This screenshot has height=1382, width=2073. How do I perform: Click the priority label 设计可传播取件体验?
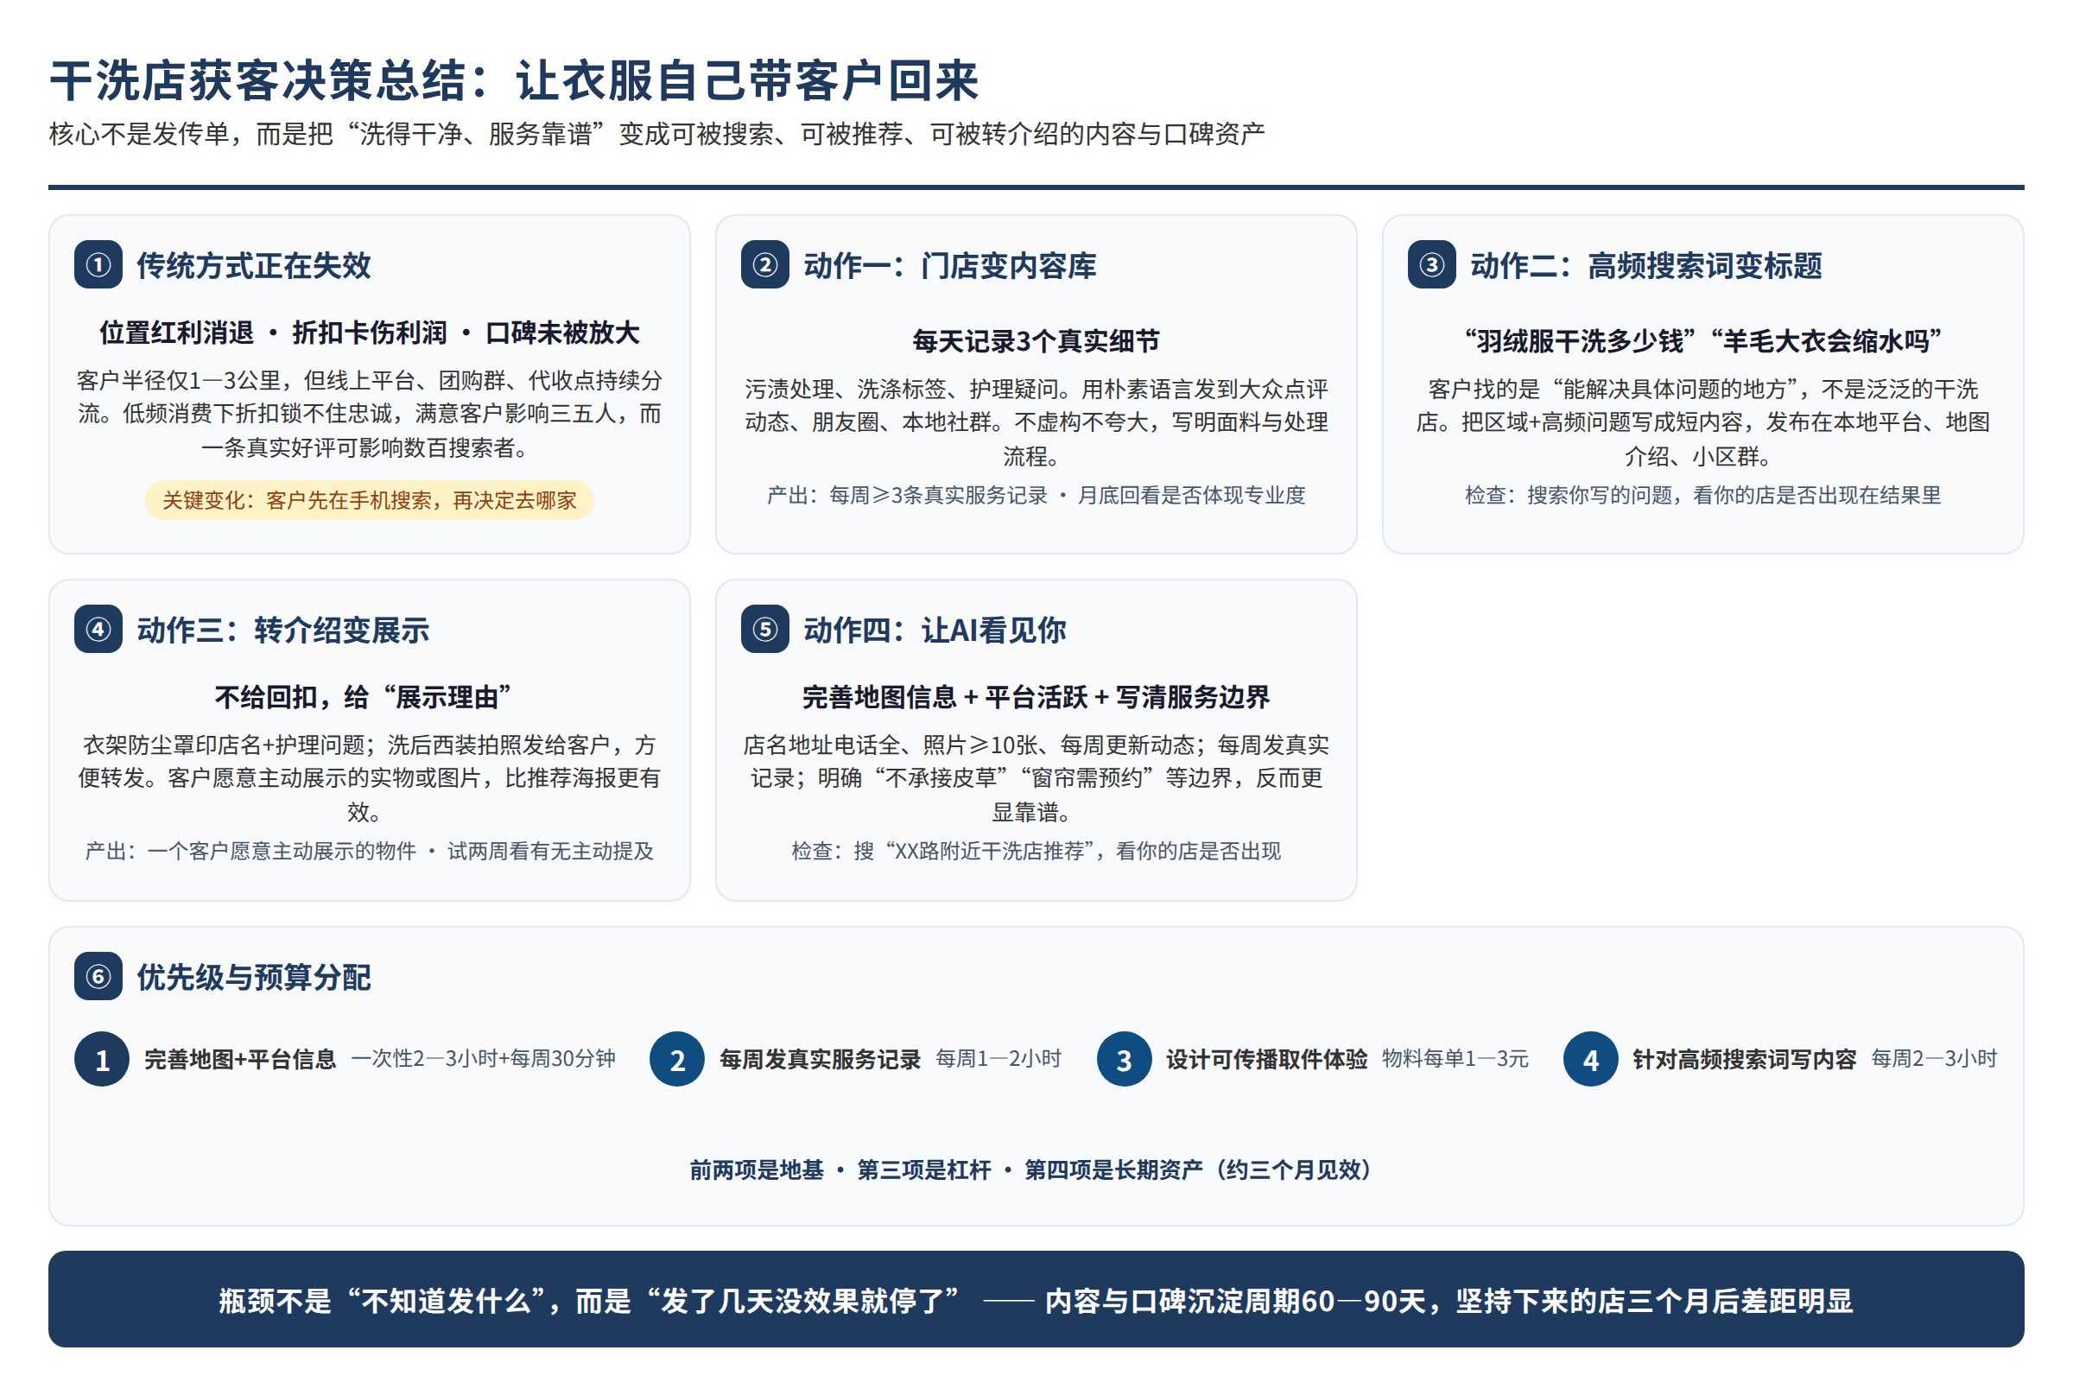pyautogui.click(x=1267, y=1060)
